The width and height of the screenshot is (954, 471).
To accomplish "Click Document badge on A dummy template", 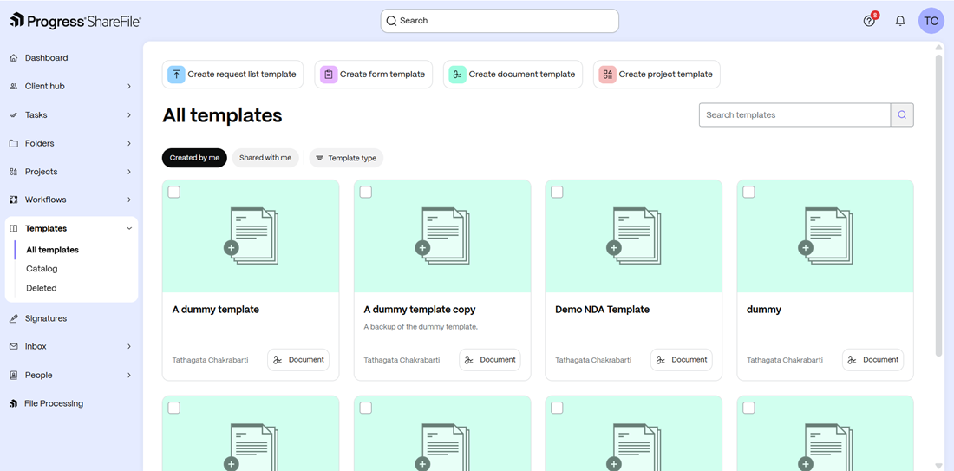I will tap(298, 360).
